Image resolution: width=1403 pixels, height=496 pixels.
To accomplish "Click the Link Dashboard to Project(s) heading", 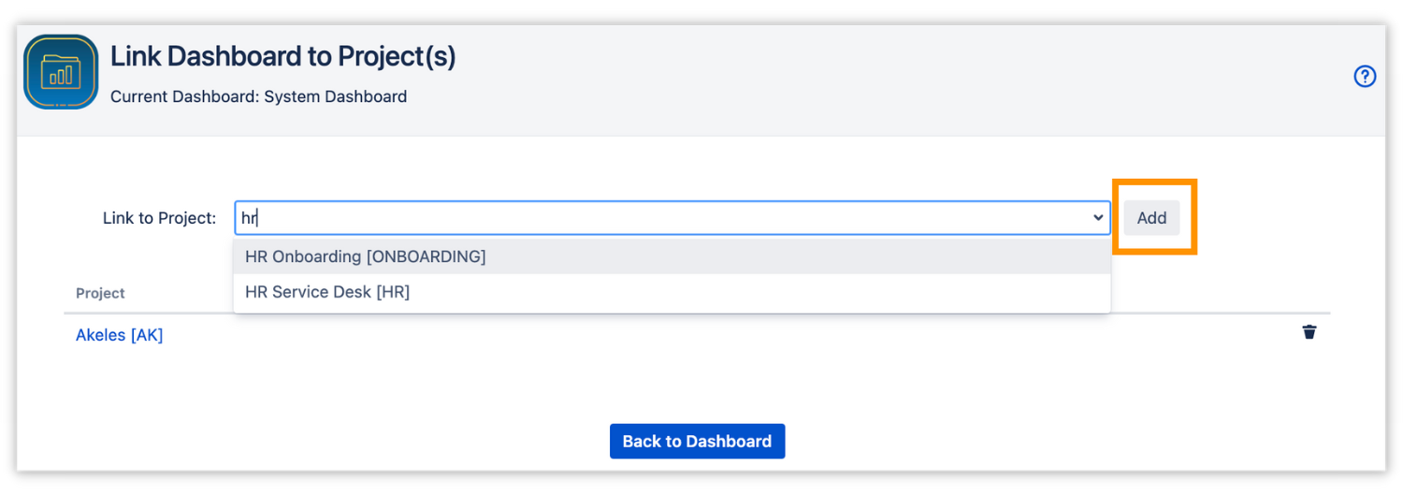I will click(283, 57).
